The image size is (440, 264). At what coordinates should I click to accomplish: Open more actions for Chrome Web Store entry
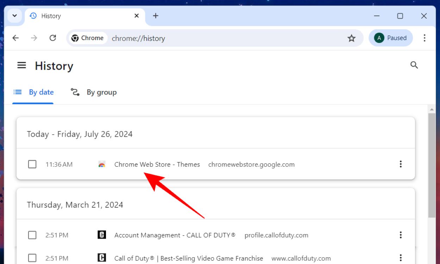click(401, 164)
